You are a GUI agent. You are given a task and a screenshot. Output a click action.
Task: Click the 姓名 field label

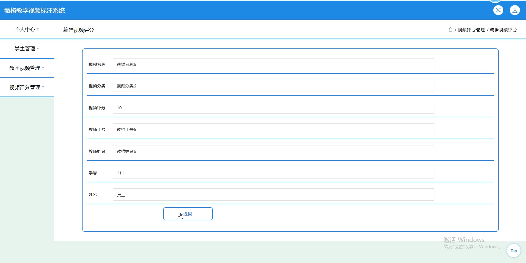tap(93, 195)
